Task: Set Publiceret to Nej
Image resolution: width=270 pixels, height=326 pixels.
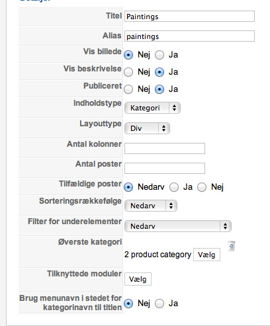Action: click(x=128, y=89)
